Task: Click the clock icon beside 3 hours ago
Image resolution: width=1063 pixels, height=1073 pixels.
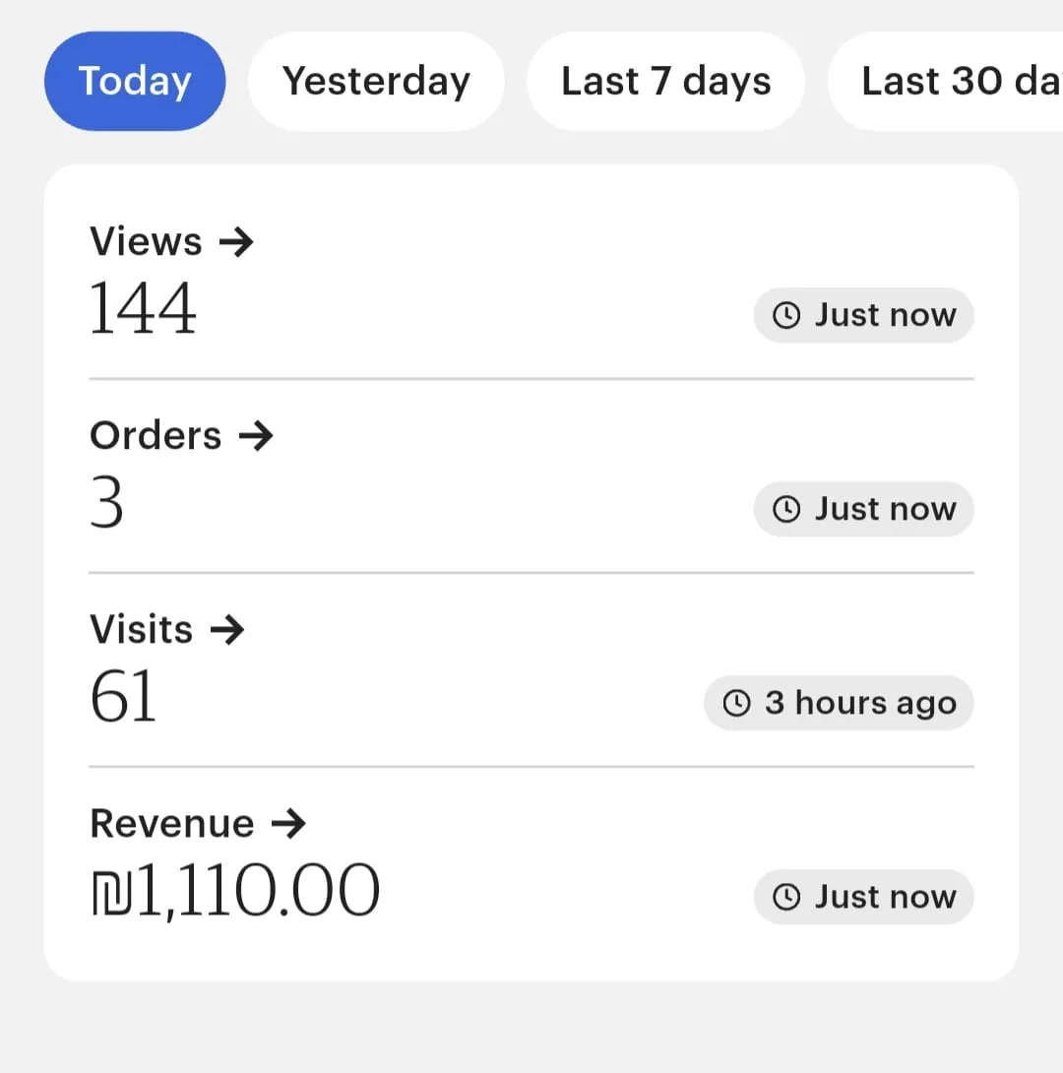Action: click(x=736, y=703)
